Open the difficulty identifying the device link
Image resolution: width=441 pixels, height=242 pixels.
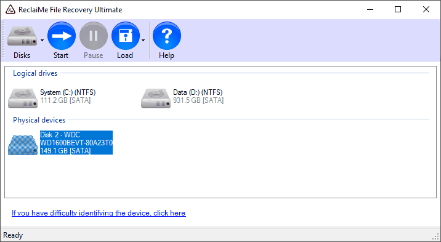point(99,213)
